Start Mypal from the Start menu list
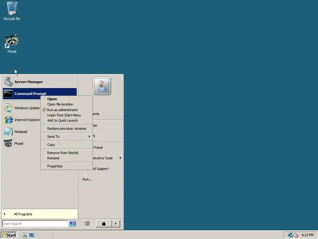318x239 pixels. point(22,143)
